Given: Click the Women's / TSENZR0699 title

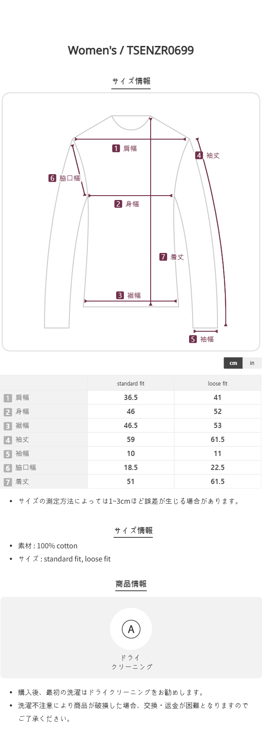Looking at the screenshot, I should 131,50.
